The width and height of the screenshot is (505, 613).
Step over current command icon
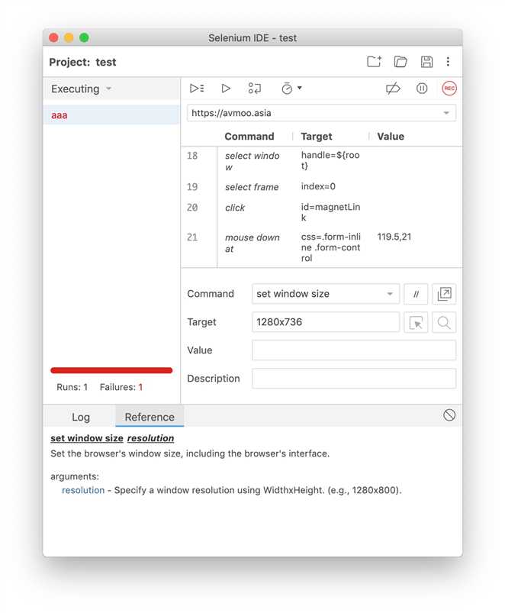pos(255,89)
